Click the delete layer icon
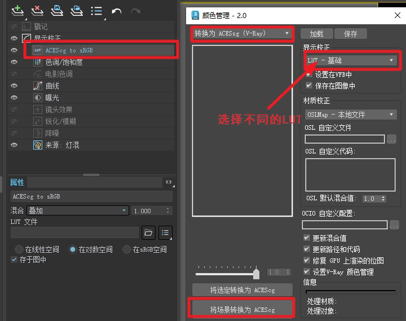This screenshot has height=321, width=406. pos(37,10)
